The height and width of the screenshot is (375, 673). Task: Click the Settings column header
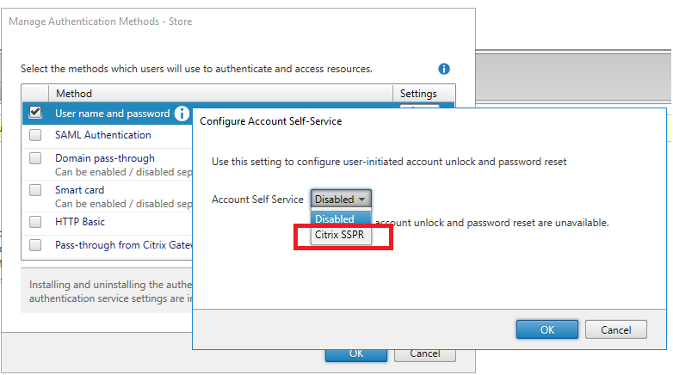(417, 94)
